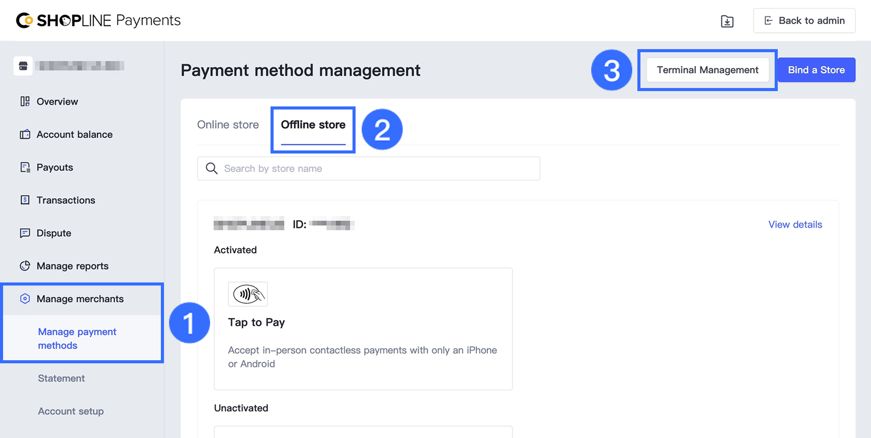Click the Account balance wallet icon
The height and width of the screenshot is (438, 871).
pos(25,135)
